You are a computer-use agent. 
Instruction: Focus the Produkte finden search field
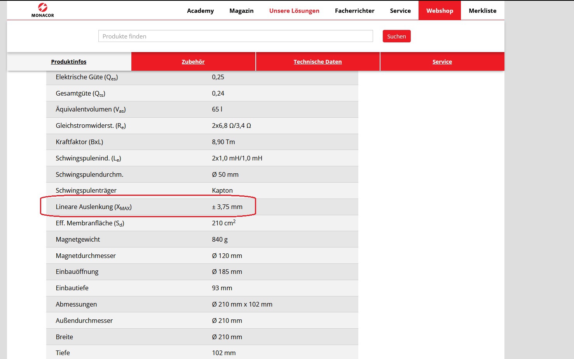click(236, 36)
